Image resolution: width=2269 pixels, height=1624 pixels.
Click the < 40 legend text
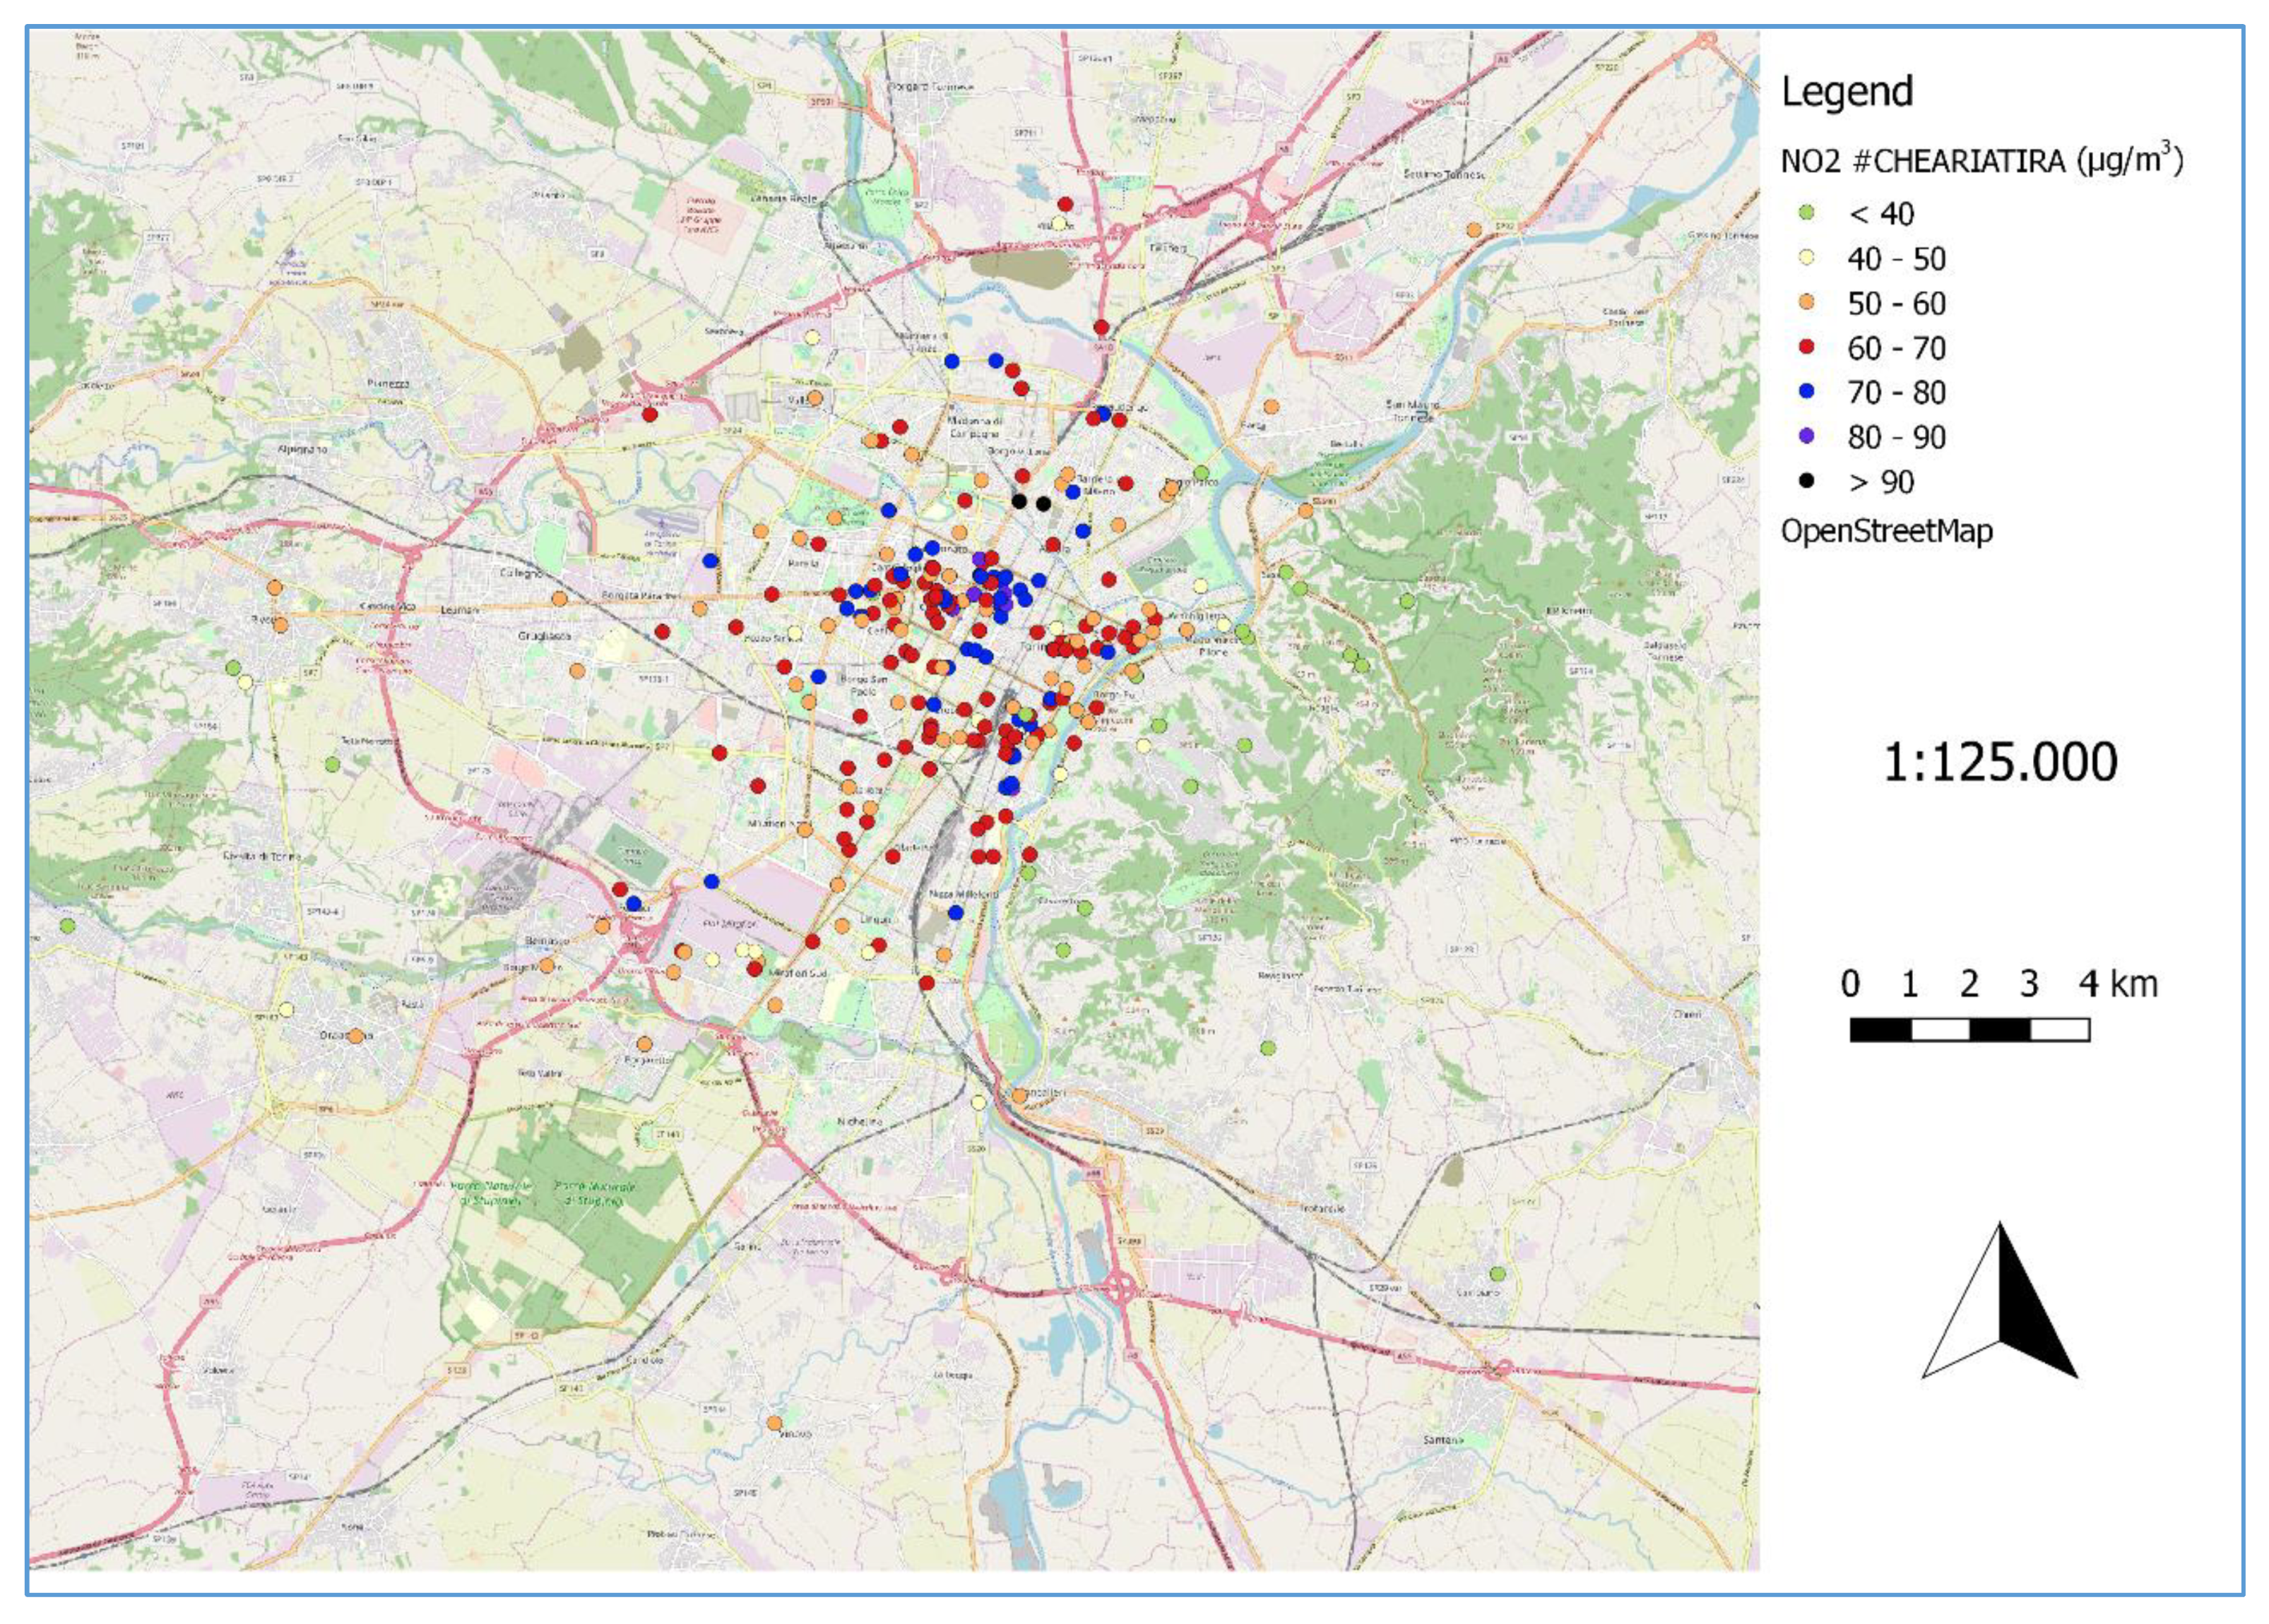[1881, 214]
